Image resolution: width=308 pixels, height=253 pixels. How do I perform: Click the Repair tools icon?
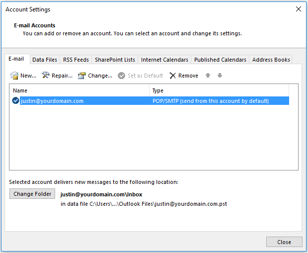click(x=46, y=75)
